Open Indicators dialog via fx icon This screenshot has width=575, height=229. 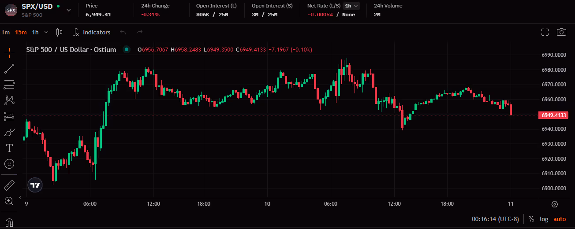(76, 32)
